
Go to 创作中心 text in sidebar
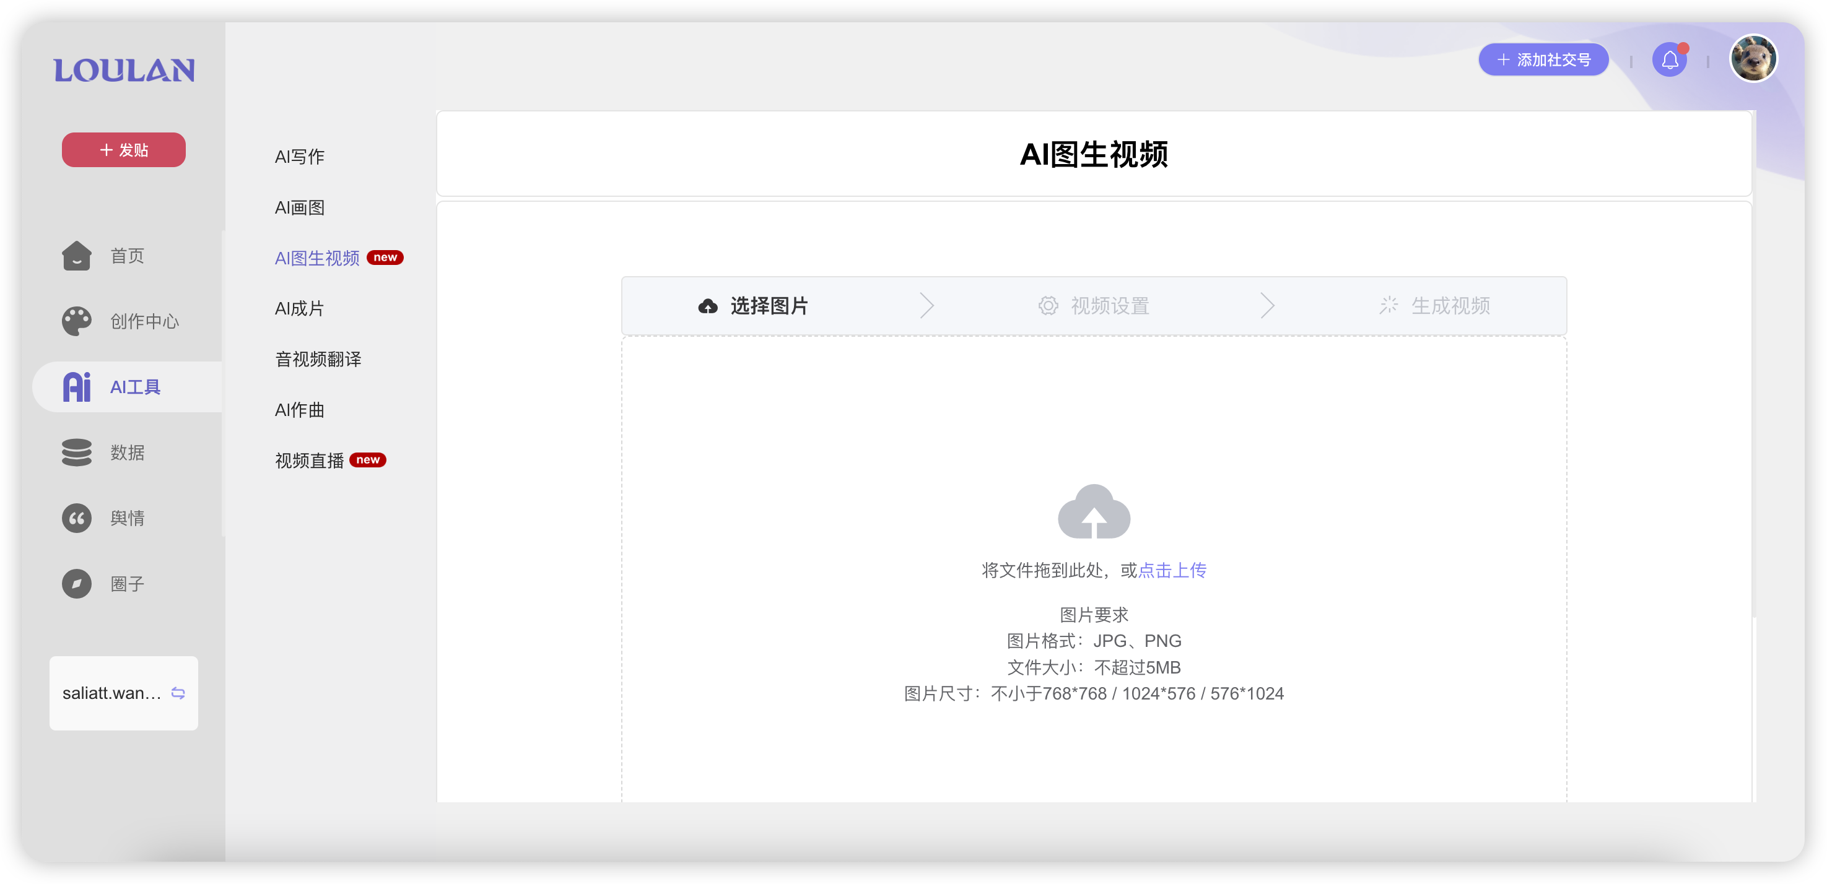(145, 321)
